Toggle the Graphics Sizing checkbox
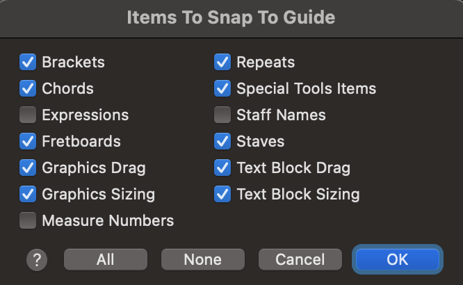This screenshot has width=463, height=285. tap(28, 195)
